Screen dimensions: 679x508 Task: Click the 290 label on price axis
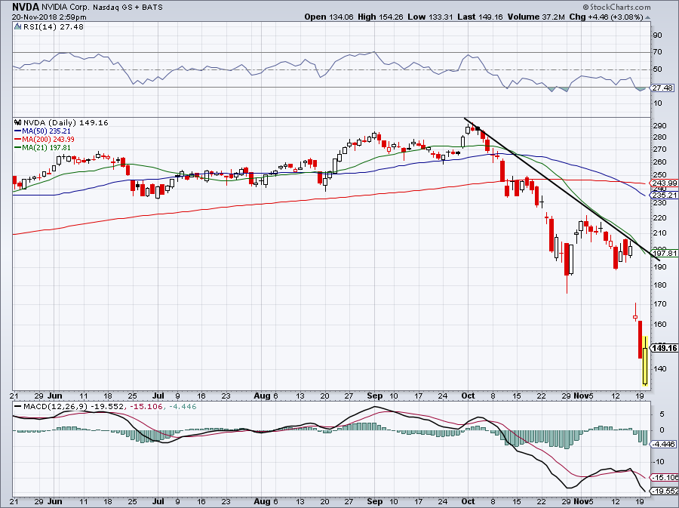660,125
